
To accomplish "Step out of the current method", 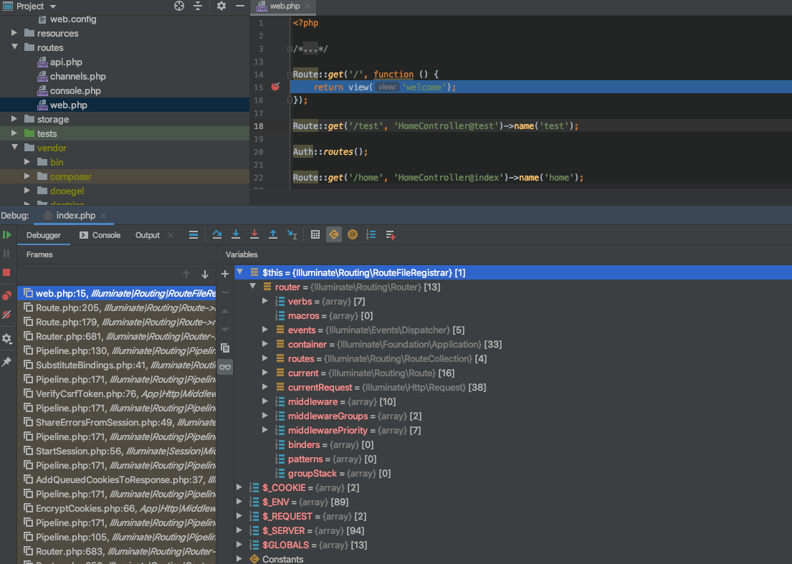I will pos(273,234).
